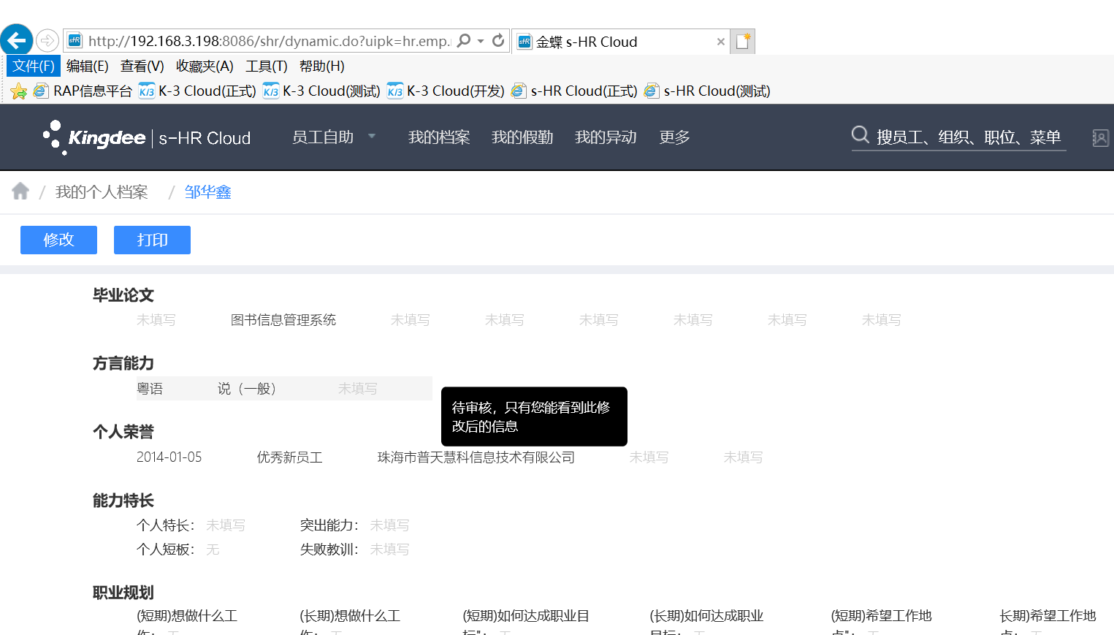Open 更多 navigation menu

tap(674, 137)
